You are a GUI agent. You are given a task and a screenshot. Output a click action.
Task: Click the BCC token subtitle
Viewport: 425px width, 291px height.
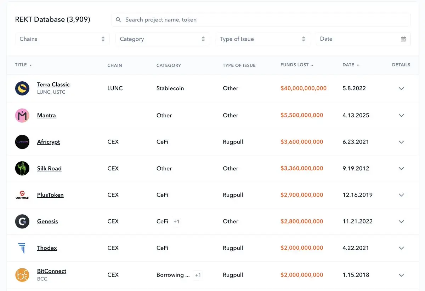(42, 279)
